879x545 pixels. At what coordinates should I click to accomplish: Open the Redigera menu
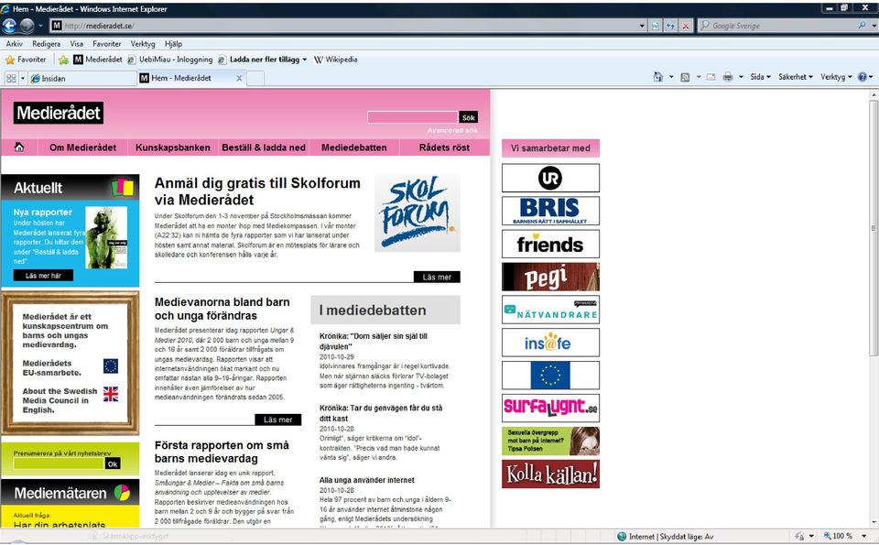(47, 44)
